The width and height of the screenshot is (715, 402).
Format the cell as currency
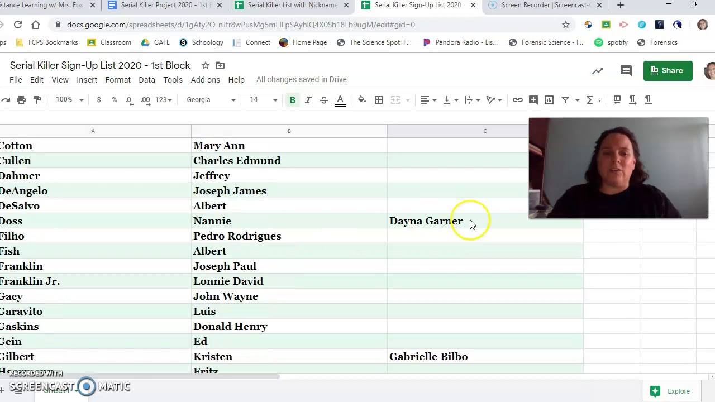(x=99, y=100)
